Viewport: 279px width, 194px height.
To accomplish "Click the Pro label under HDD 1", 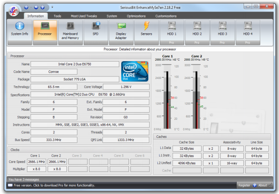I will coord(172,42).
